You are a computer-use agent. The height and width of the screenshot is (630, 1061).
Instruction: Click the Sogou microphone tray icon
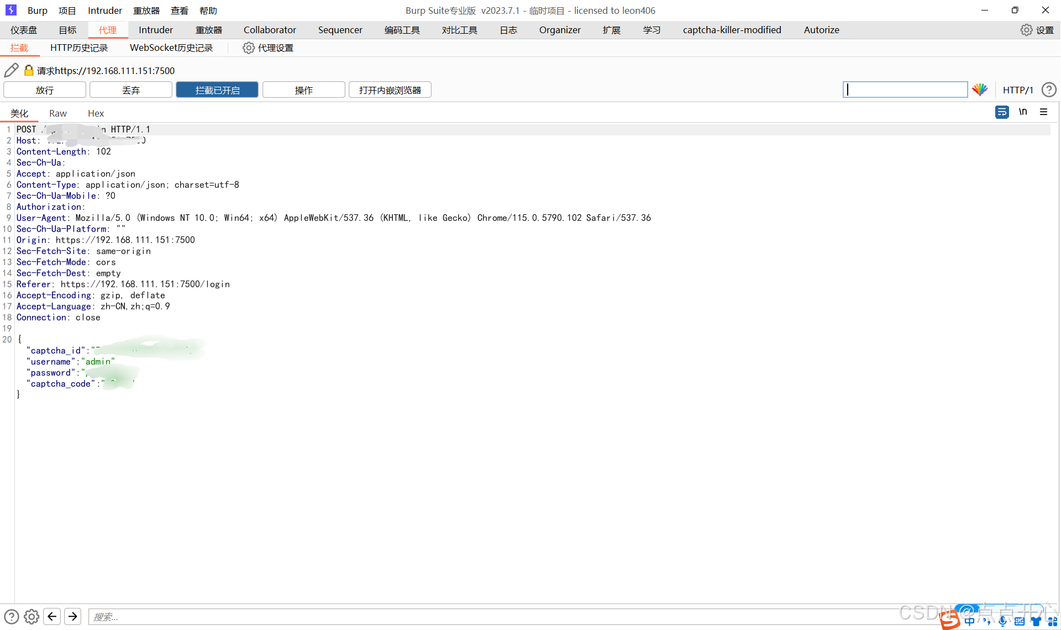[1002, 621]
